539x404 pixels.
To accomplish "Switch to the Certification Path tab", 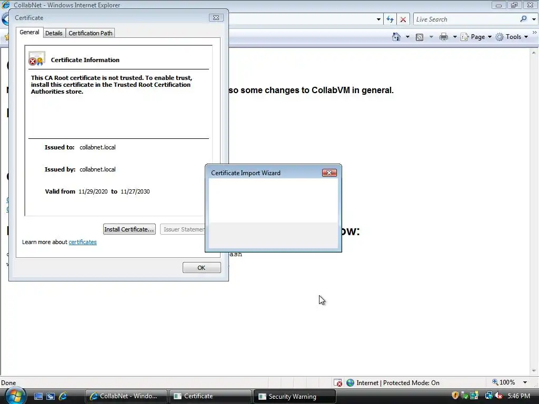I will (91, 33).
